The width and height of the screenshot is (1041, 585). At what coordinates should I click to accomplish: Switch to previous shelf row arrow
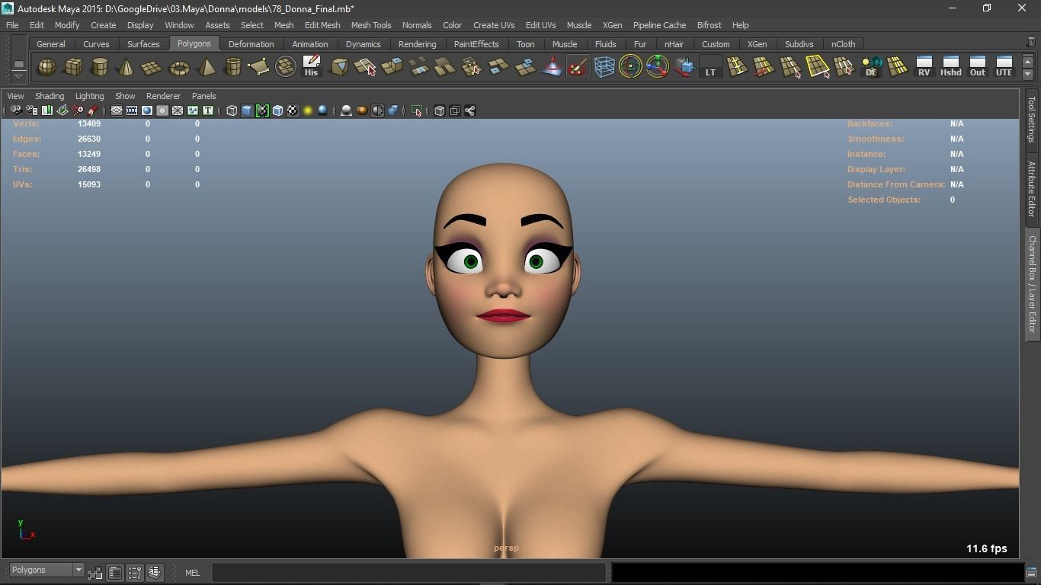(1028, 62)
